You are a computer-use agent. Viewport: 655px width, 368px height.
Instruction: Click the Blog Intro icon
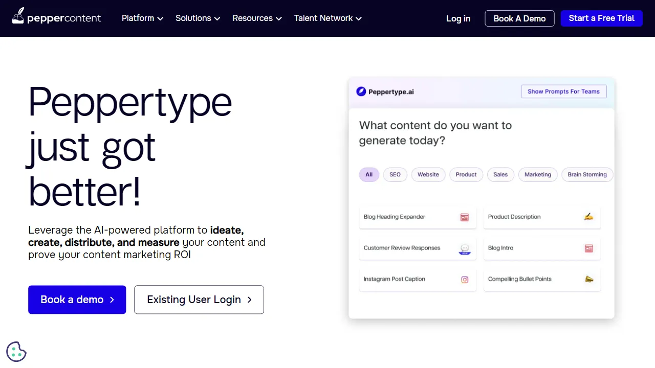point(589,248)
